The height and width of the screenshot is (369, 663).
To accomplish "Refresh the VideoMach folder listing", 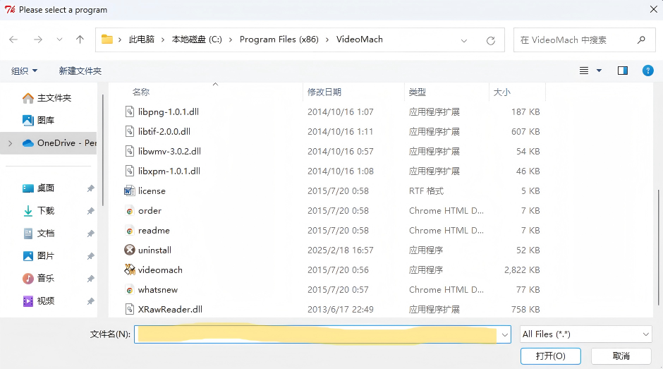I will tap(490, 41).
